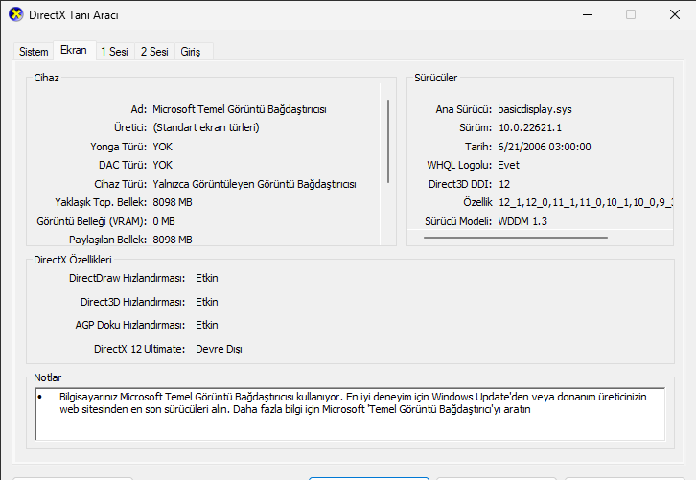The width and height of the screenshot is (696, 480).
Task: Click DirectDraw Hızlandırması Etkin value
Action: tap(207, 278)
